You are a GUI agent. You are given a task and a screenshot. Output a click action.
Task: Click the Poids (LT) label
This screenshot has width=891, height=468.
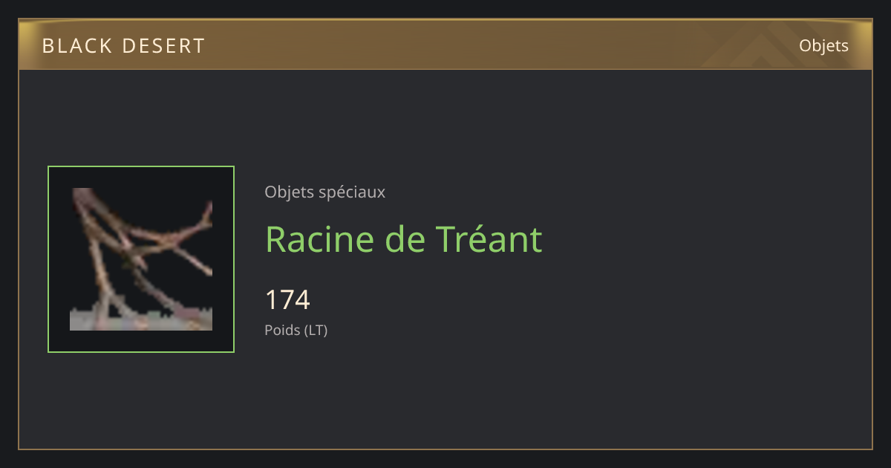(296, 331)
